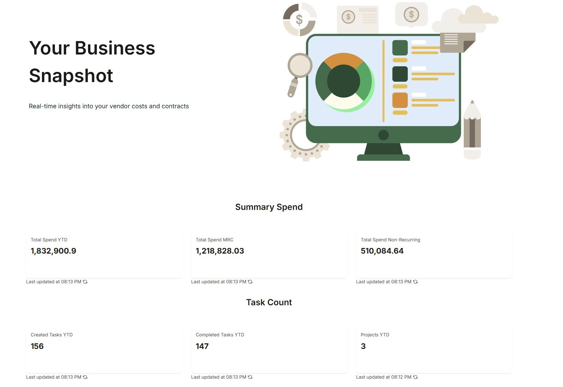The width and height of the screenshot is (563, 387).
Task: Click the computer monitor dashboard illustration
Action: pyautogui.click(x=383, y=91)
